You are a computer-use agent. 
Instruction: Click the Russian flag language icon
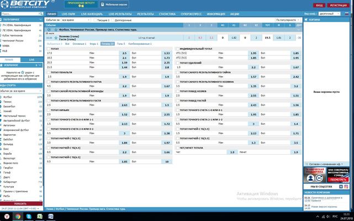[x=347, y=14]
